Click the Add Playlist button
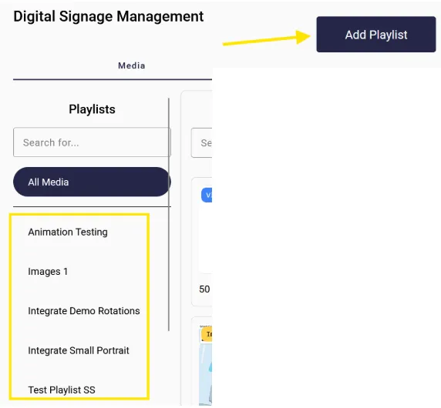441x408 pixels. [x=376, y=35]
